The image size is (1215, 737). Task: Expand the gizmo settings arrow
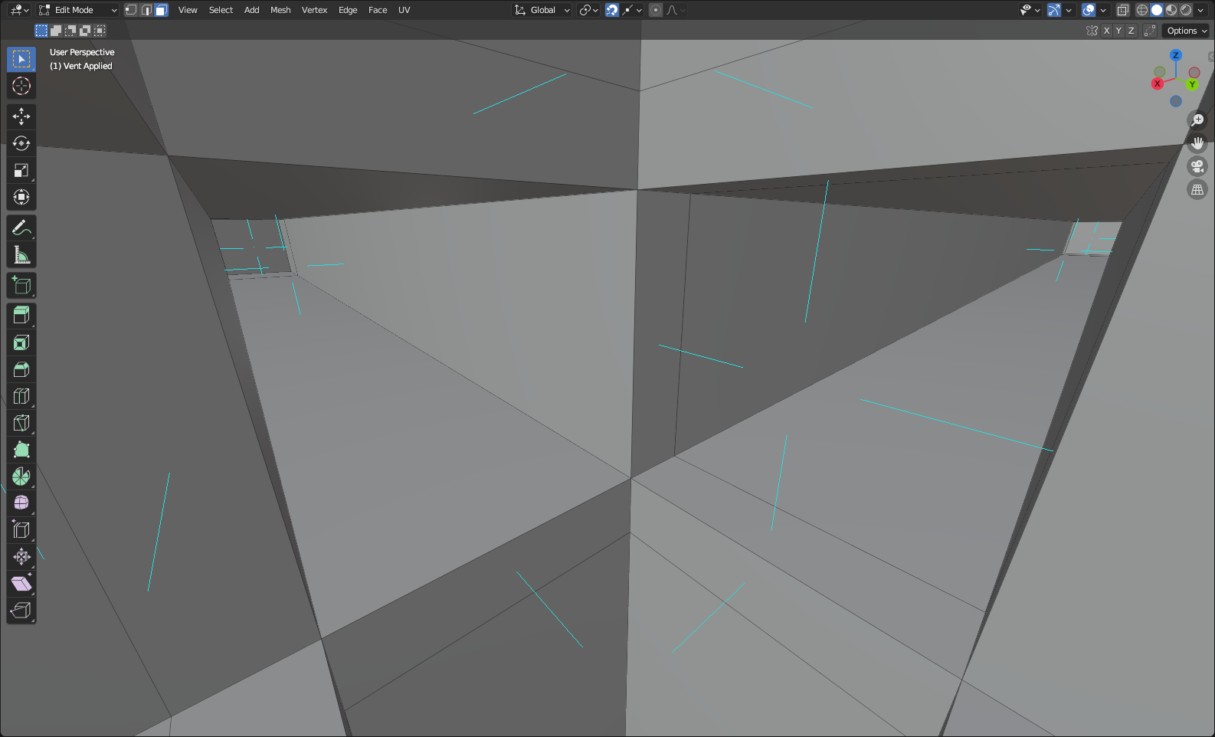(1069, 10)
